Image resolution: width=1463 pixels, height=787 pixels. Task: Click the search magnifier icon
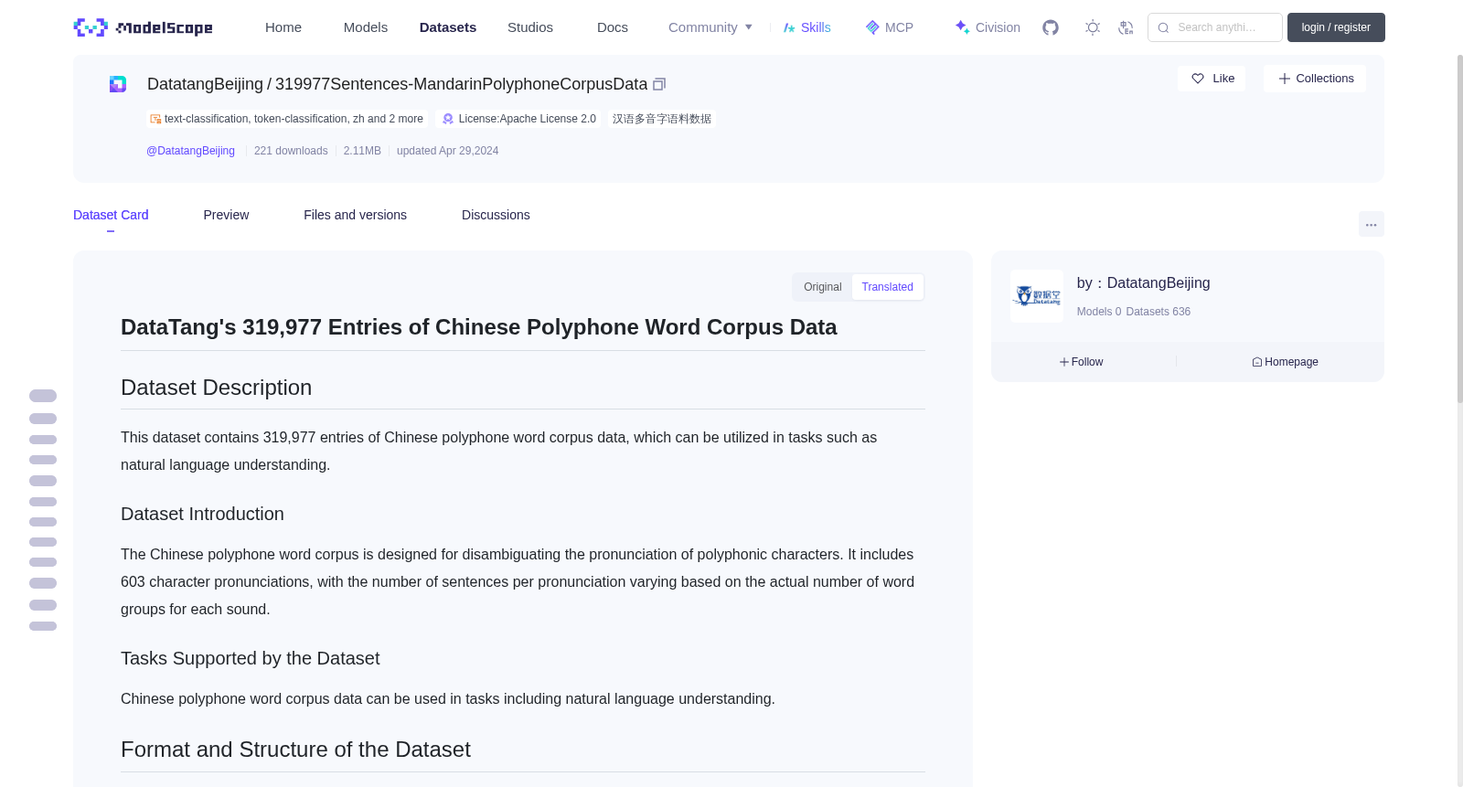(1163, 27)
